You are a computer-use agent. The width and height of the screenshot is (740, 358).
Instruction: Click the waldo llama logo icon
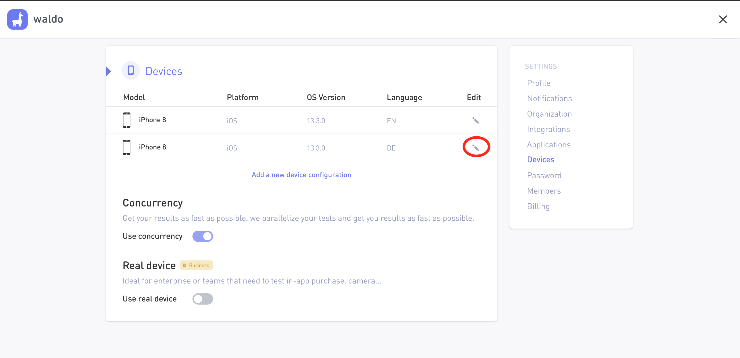point(17,19)
